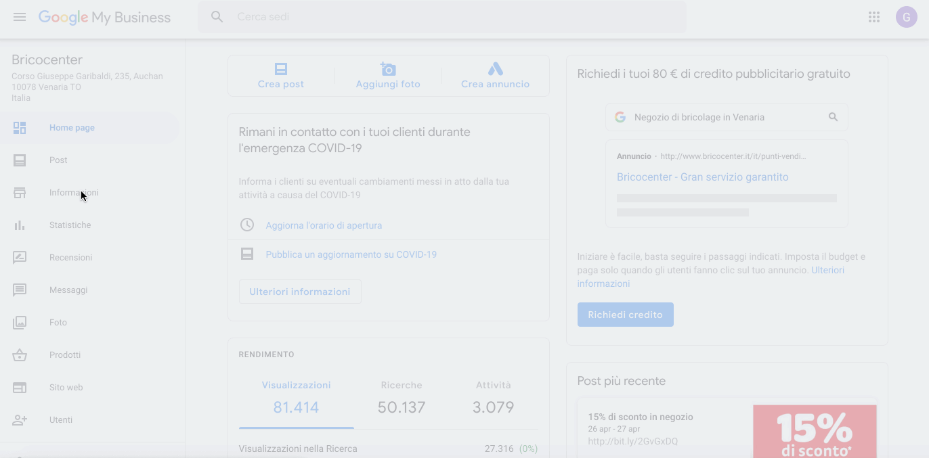The width and height of the screenshot is (929, 458).
Task: Click the Post sidebar icon
Action: (x=20, y=160)
